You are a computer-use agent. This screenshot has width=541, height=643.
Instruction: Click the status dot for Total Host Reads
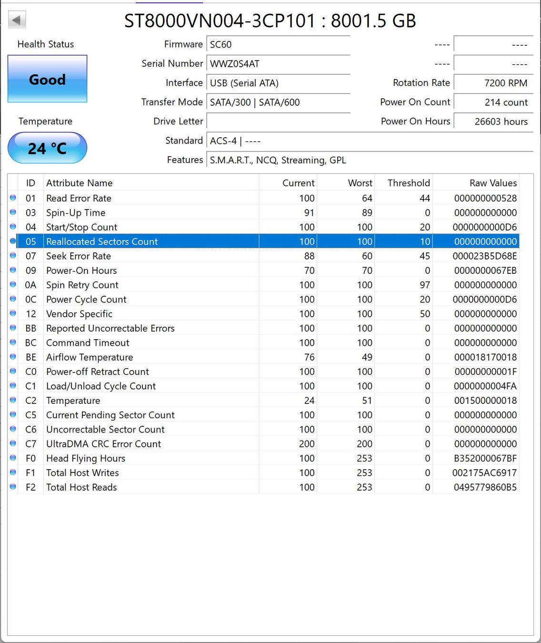(13, 487)
